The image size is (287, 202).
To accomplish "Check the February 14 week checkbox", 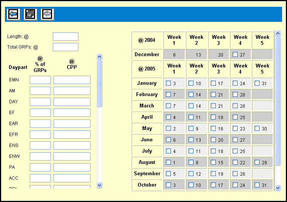I will 191,95.
